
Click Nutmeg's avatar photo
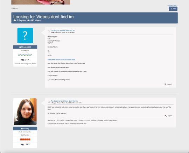tap(25, 111)
